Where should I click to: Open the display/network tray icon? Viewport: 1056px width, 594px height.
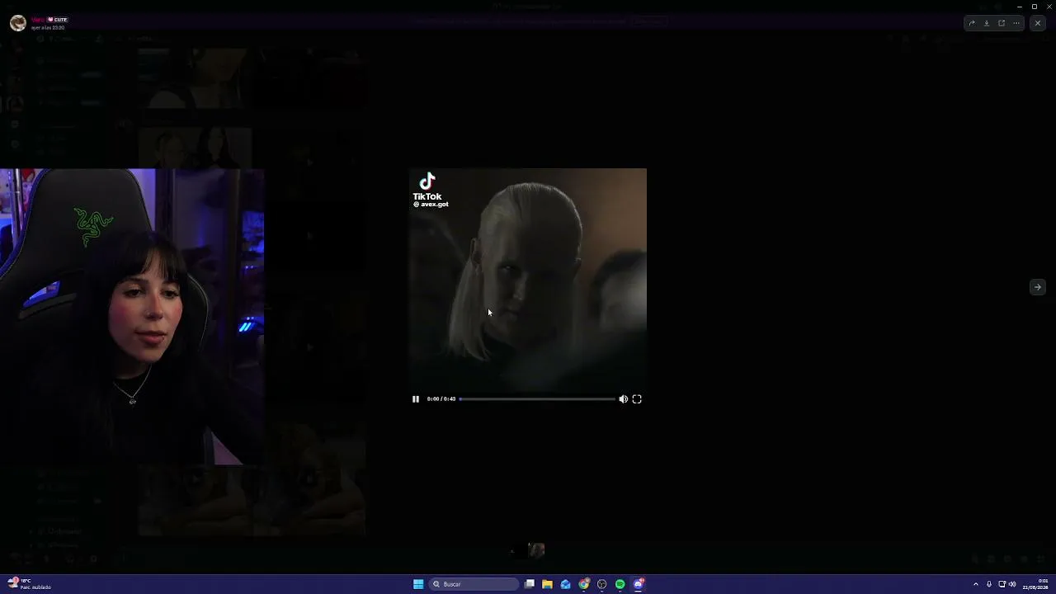pyautogui.click(x=1002, y=584)
